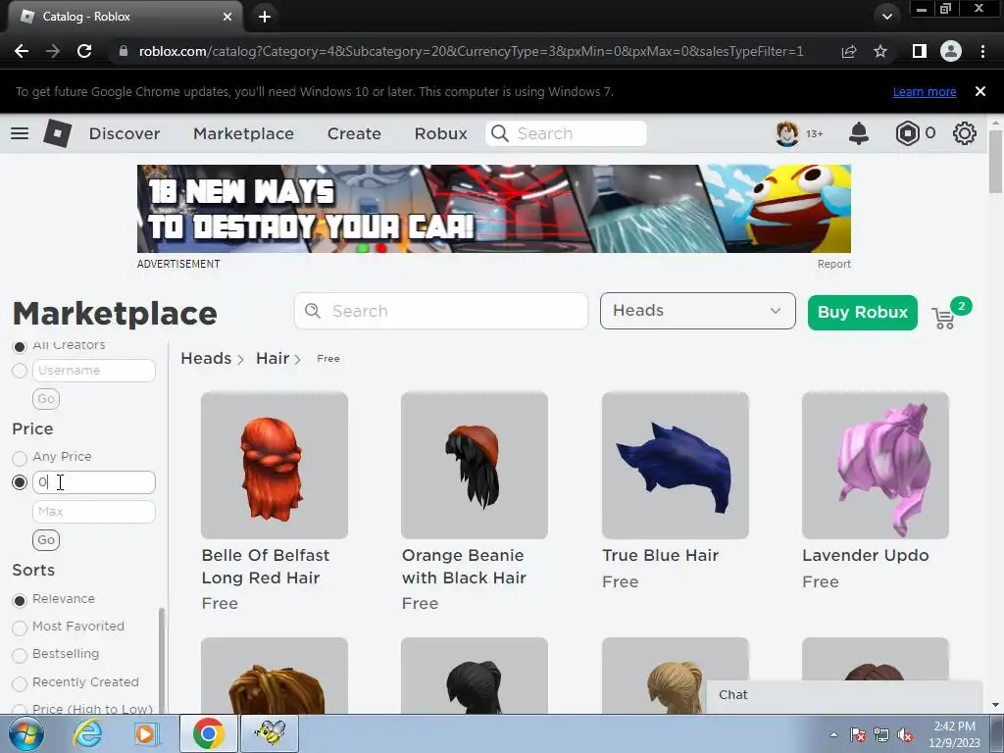The width and height of the screenshot is (1004, 753).
Task: Close the Catalog - Roblox tab
Action: pyautogui.click(x=227, y=17)
